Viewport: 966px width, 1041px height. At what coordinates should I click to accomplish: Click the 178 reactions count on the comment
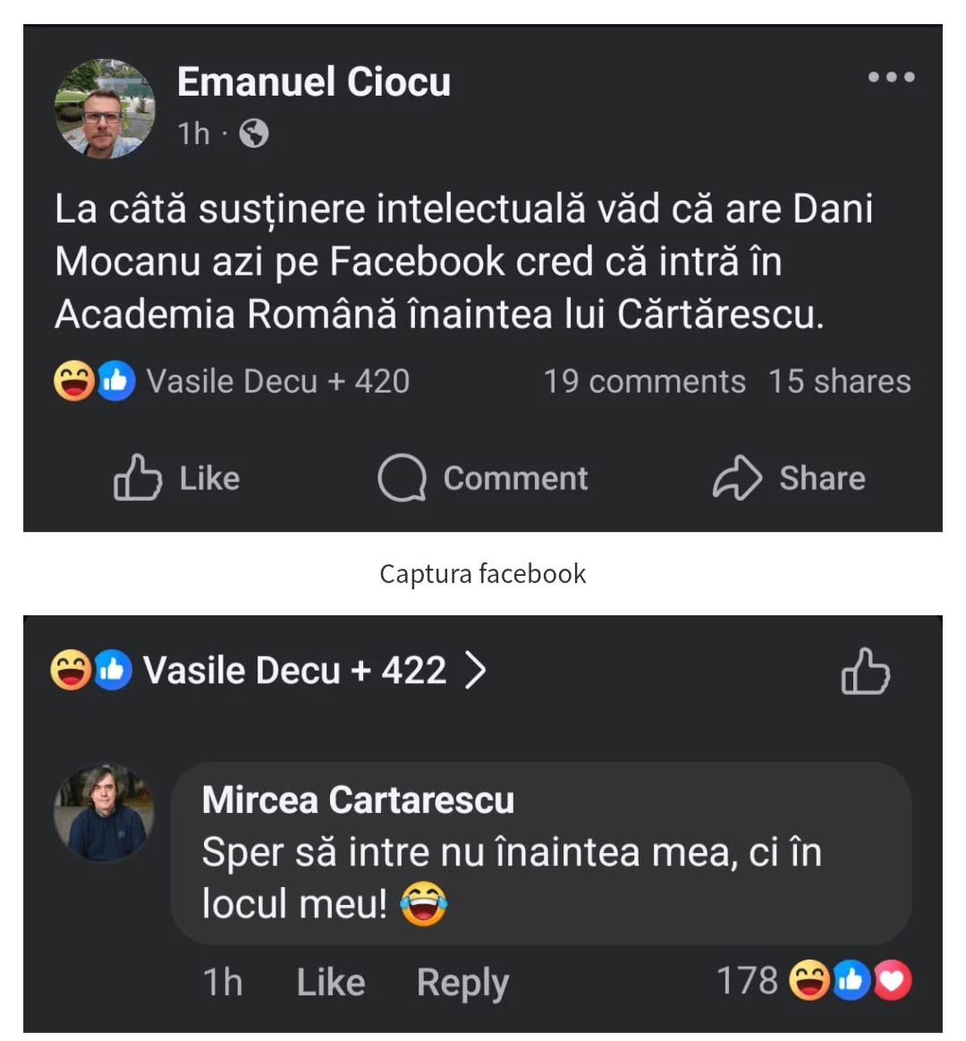[747, 980]
